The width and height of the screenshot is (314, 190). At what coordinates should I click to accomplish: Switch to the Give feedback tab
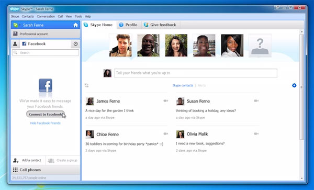pos(161,25)
